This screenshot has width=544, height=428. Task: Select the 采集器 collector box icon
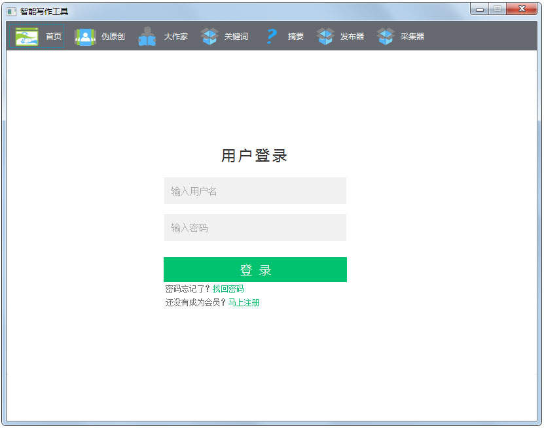pyautogui.click(x=386, y=36)
